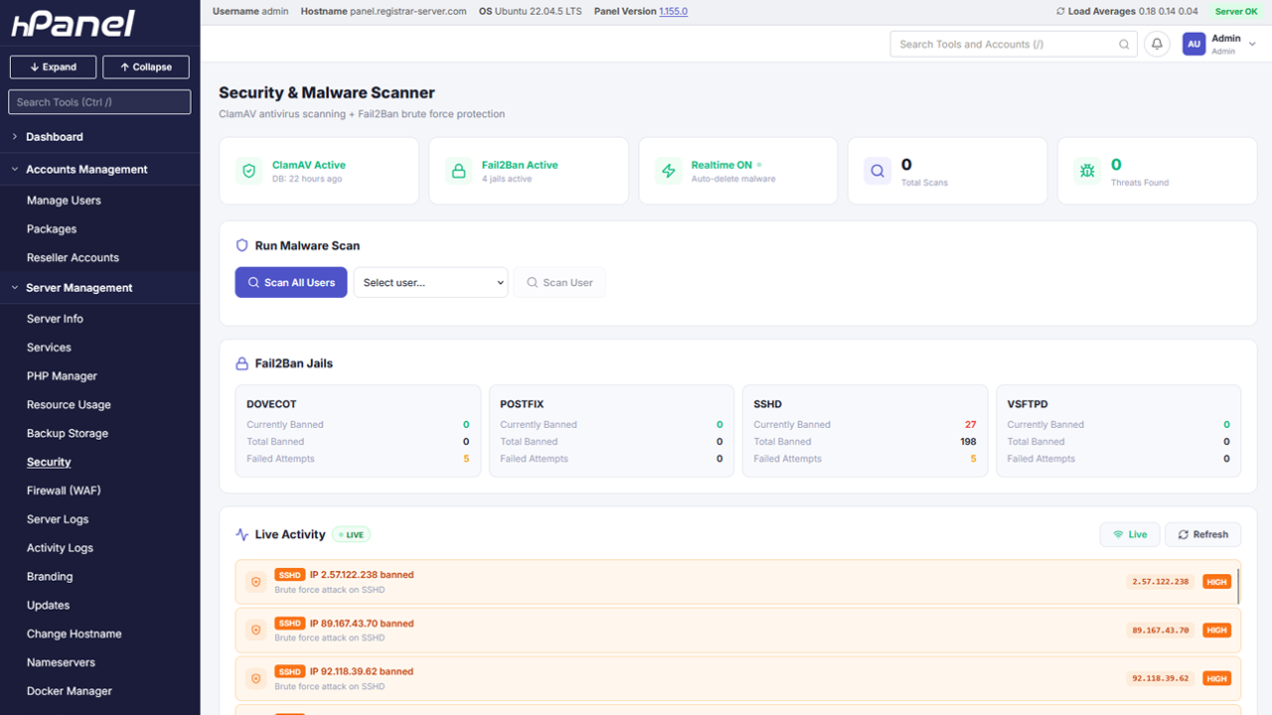The width and height of the screenshot is (1272, 715).
Task: Click the Refresh button in Live Activity
Action: [1202, 534]
